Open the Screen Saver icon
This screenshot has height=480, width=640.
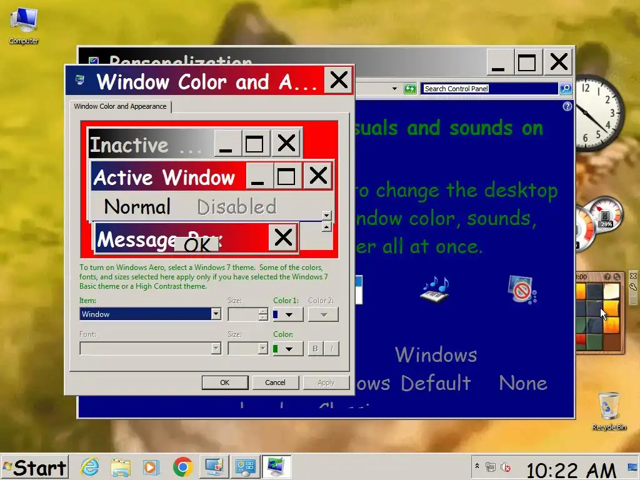522,289
